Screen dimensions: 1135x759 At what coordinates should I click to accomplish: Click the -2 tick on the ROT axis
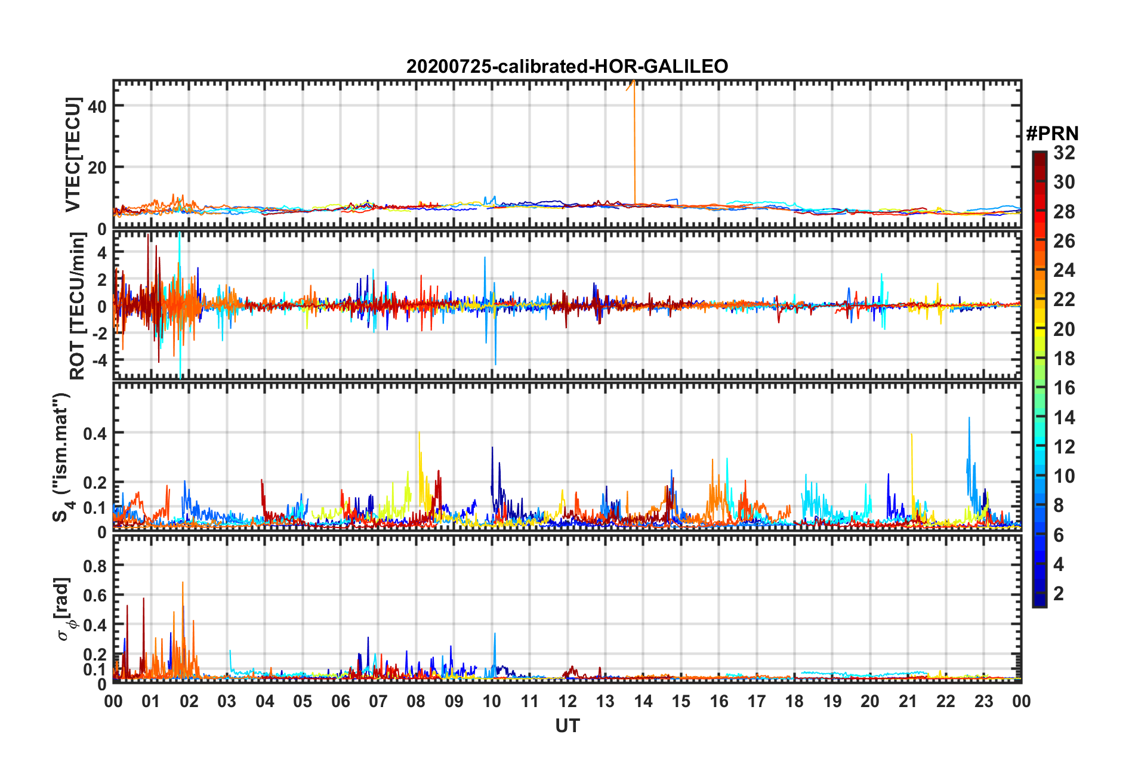[98, 334]
